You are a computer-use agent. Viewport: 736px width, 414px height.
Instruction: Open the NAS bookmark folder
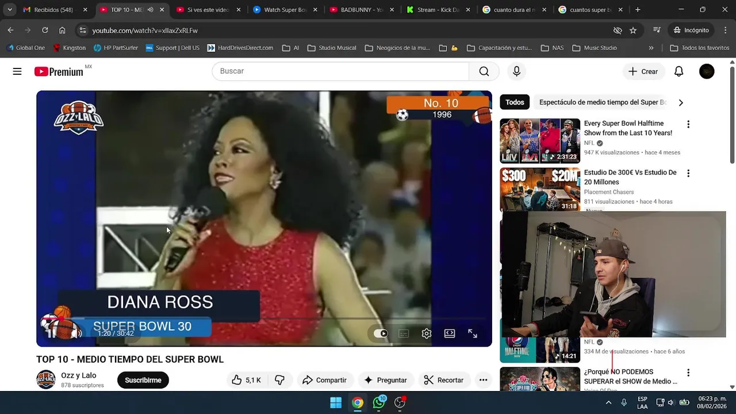tap(552, 48)
